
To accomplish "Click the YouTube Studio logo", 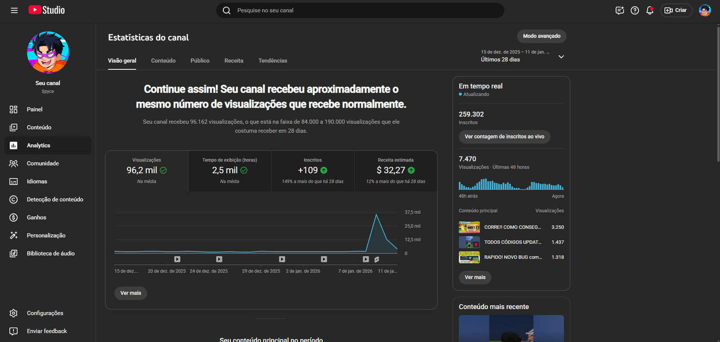I will coord(47,10).
